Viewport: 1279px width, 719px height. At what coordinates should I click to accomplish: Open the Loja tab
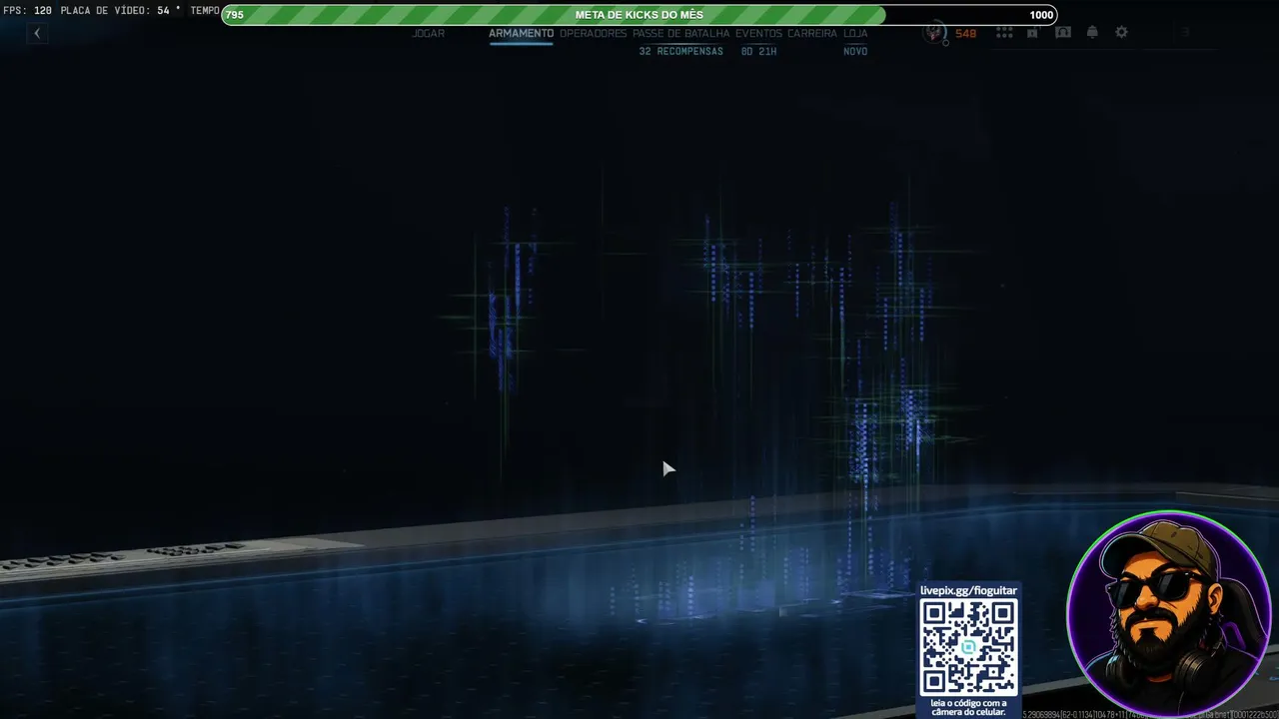click(x=855, y=33)
